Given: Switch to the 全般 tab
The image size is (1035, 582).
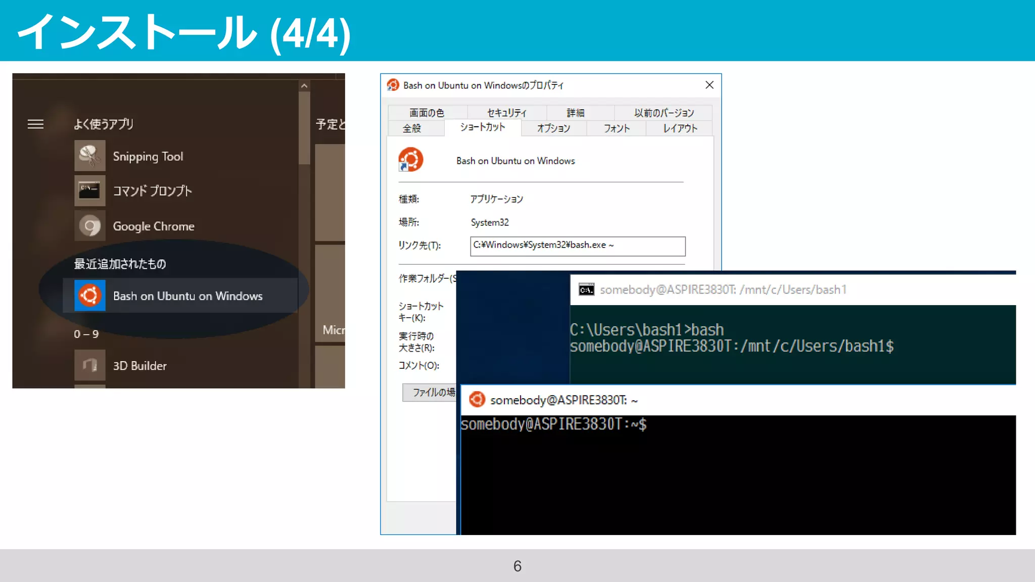Looking at the screenshot, I should pyautogui.click(x=412, y=128).
